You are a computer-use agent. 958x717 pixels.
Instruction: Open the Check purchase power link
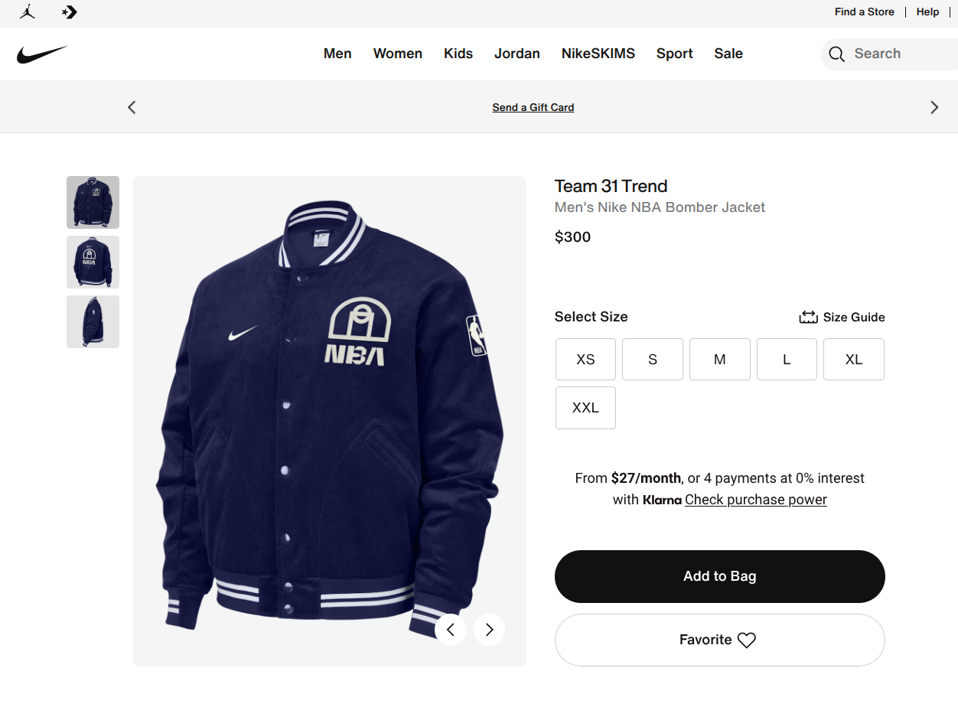[x=755, y=499]
